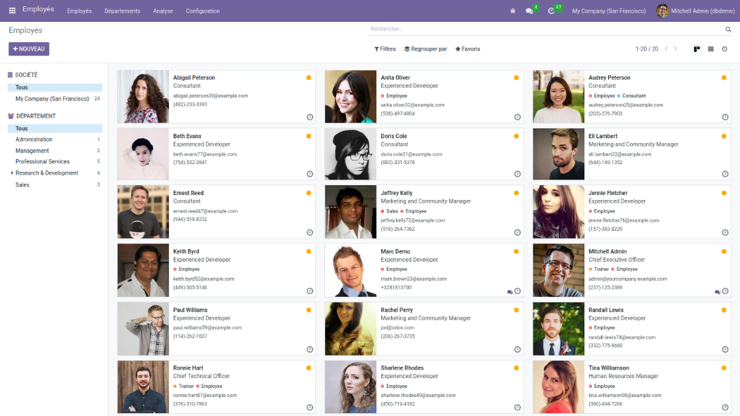Click activity clock on Abigail Peterson card
This screenshot has width=740, height=416.
310,117
